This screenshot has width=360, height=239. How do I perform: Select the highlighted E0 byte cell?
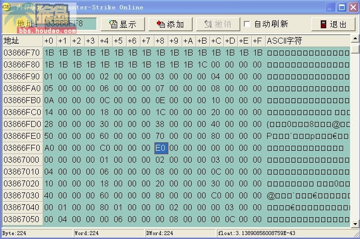[161, 148]
